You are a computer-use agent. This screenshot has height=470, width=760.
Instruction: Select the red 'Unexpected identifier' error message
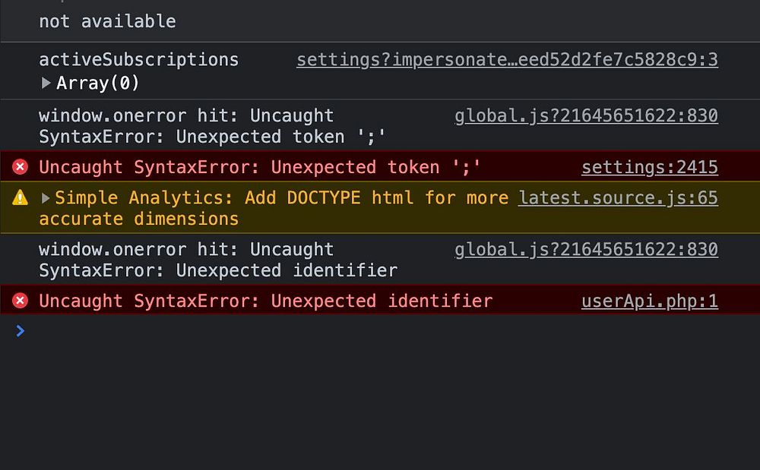point(265,301)
